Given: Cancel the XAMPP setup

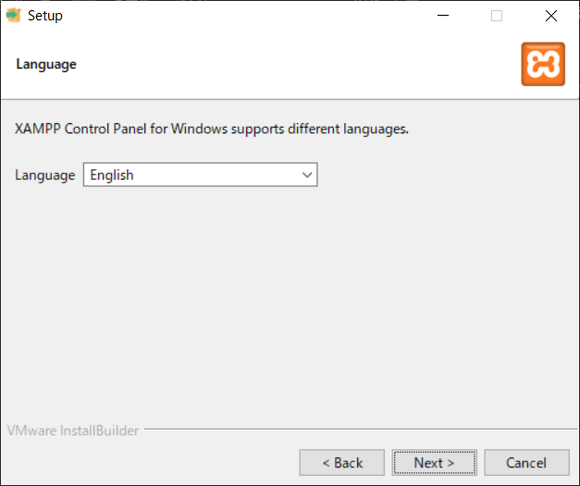Looking at the screenshot, I should click(x=526, y=462).
